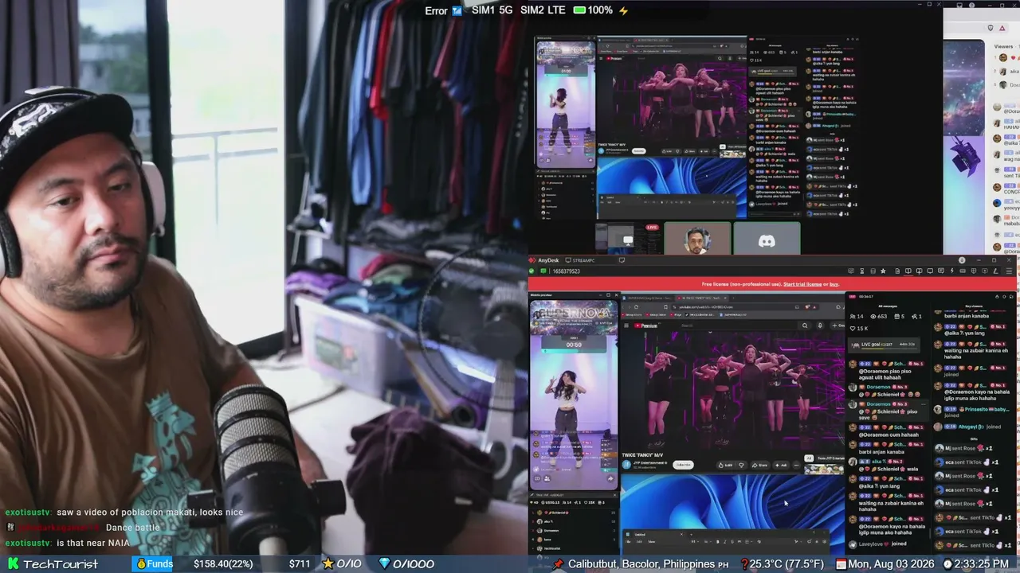
Task: Click the 653 views counter in AnyDesk window
Action: (x=879, y=317)
